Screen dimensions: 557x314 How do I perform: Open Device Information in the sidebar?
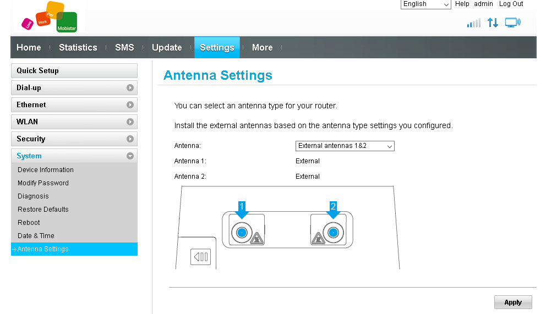coord(46,170)
